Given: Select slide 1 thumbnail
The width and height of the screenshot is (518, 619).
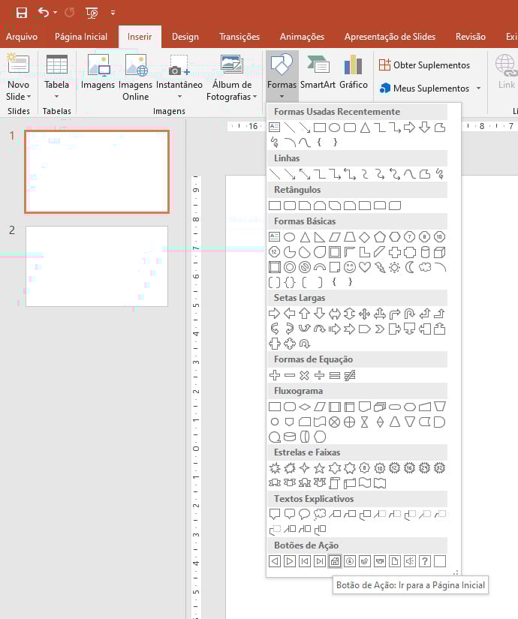Looking at the screenshot, I should [x=97, y=172].
